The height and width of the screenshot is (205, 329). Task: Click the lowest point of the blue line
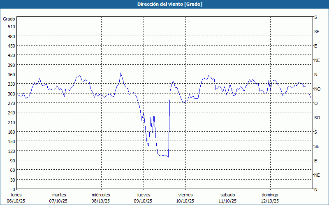[168, 157]
